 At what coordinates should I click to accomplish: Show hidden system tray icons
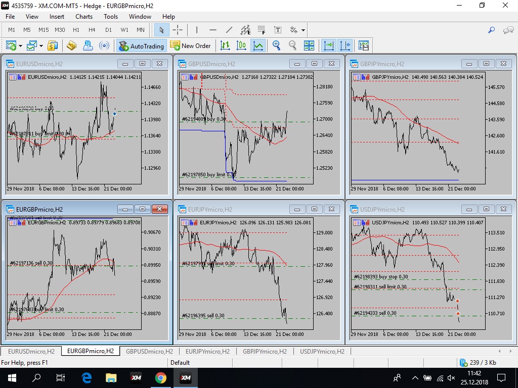[x=415, y=378]
